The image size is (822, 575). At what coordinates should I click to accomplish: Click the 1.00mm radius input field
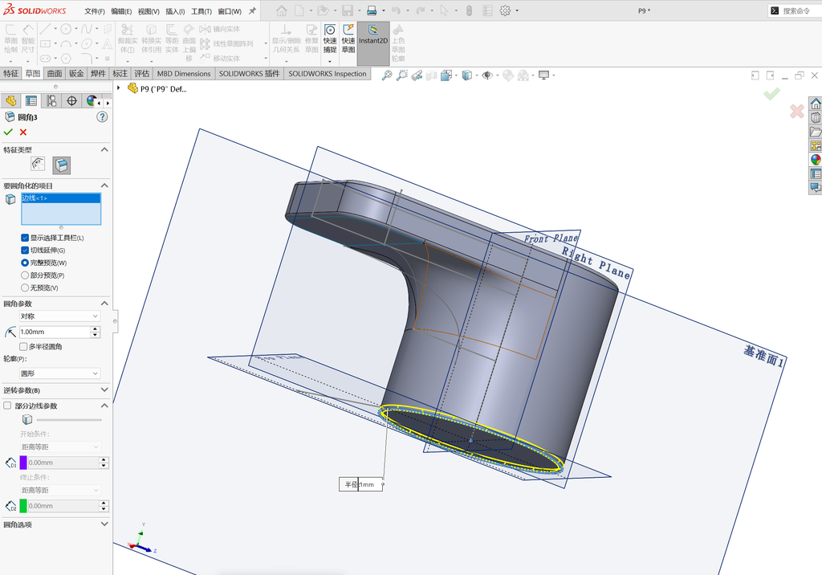point(55,332)
